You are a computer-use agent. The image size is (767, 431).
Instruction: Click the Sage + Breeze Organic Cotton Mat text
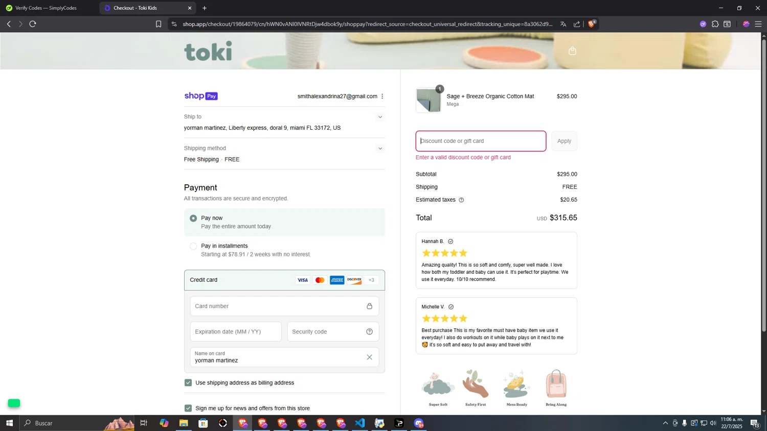click(x=490, y=96)
